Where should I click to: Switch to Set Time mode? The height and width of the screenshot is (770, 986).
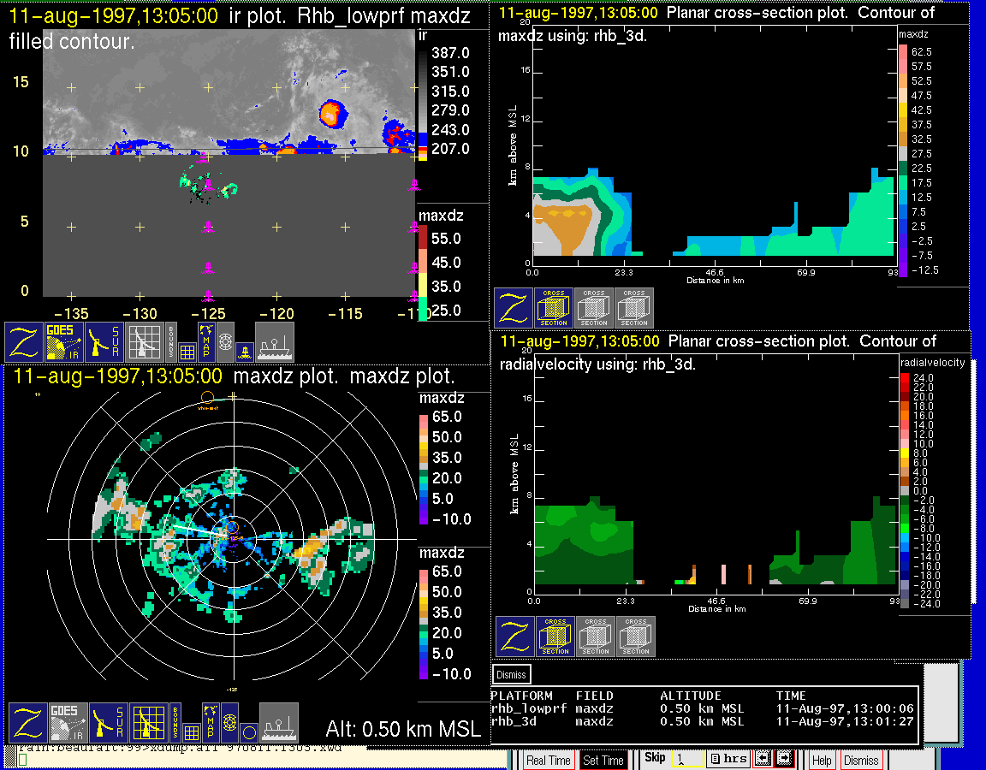pos(603,760)
